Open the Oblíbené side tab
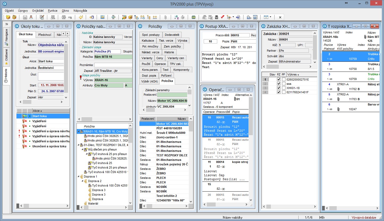 tap(7, 57)
